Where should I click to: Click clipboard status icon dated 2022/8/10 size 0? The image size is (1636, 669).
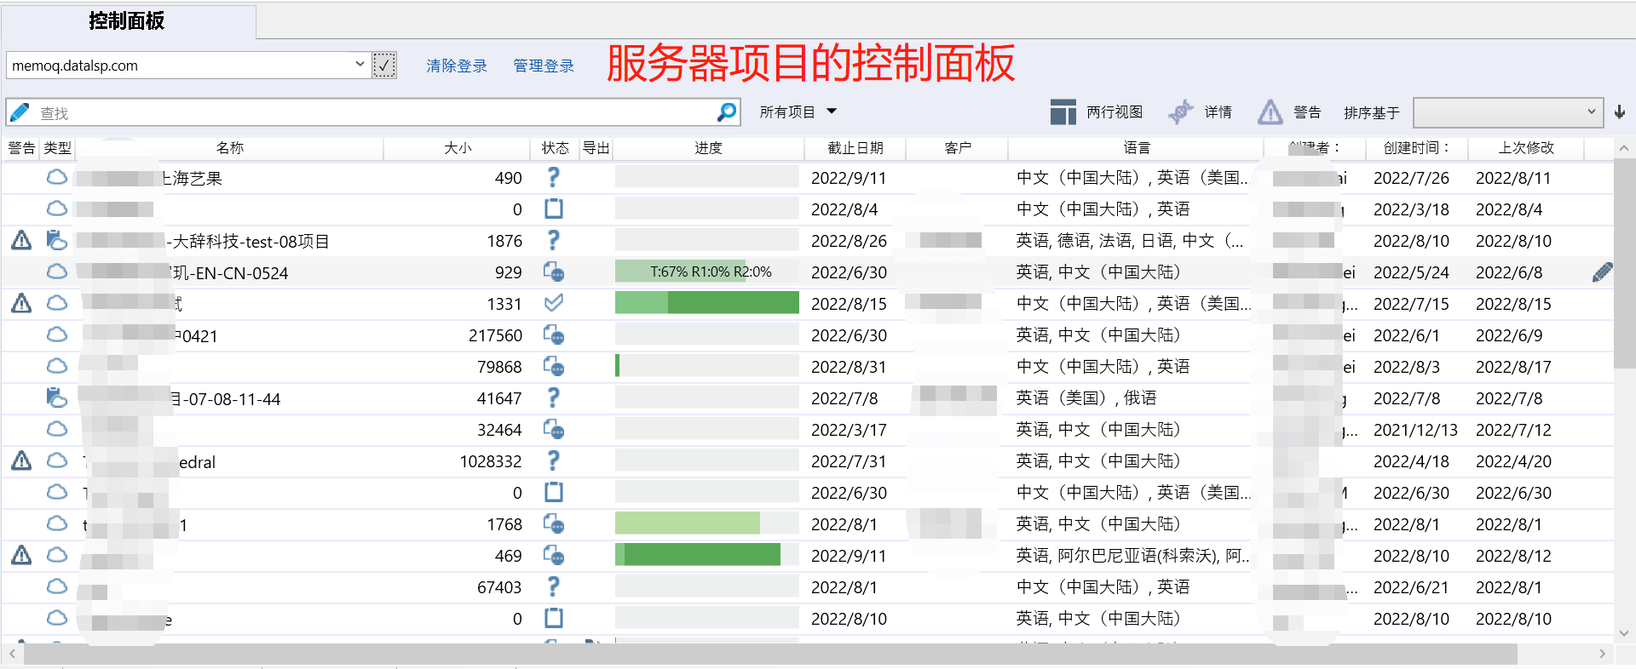[554, 618]
